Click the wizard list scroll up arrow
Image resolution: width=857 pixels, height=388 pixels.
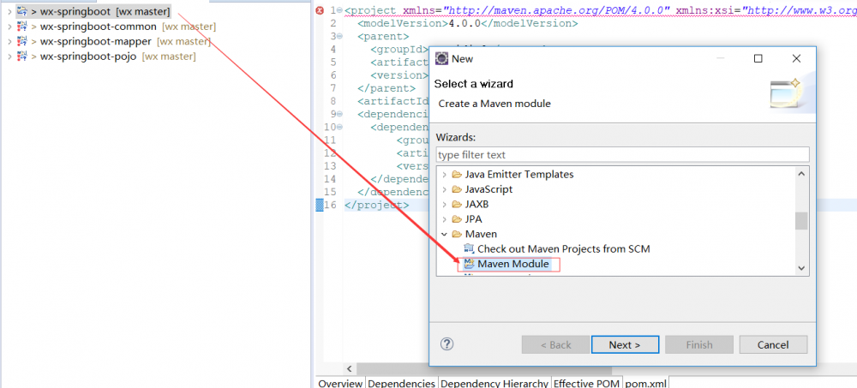[x=801, y=175]
